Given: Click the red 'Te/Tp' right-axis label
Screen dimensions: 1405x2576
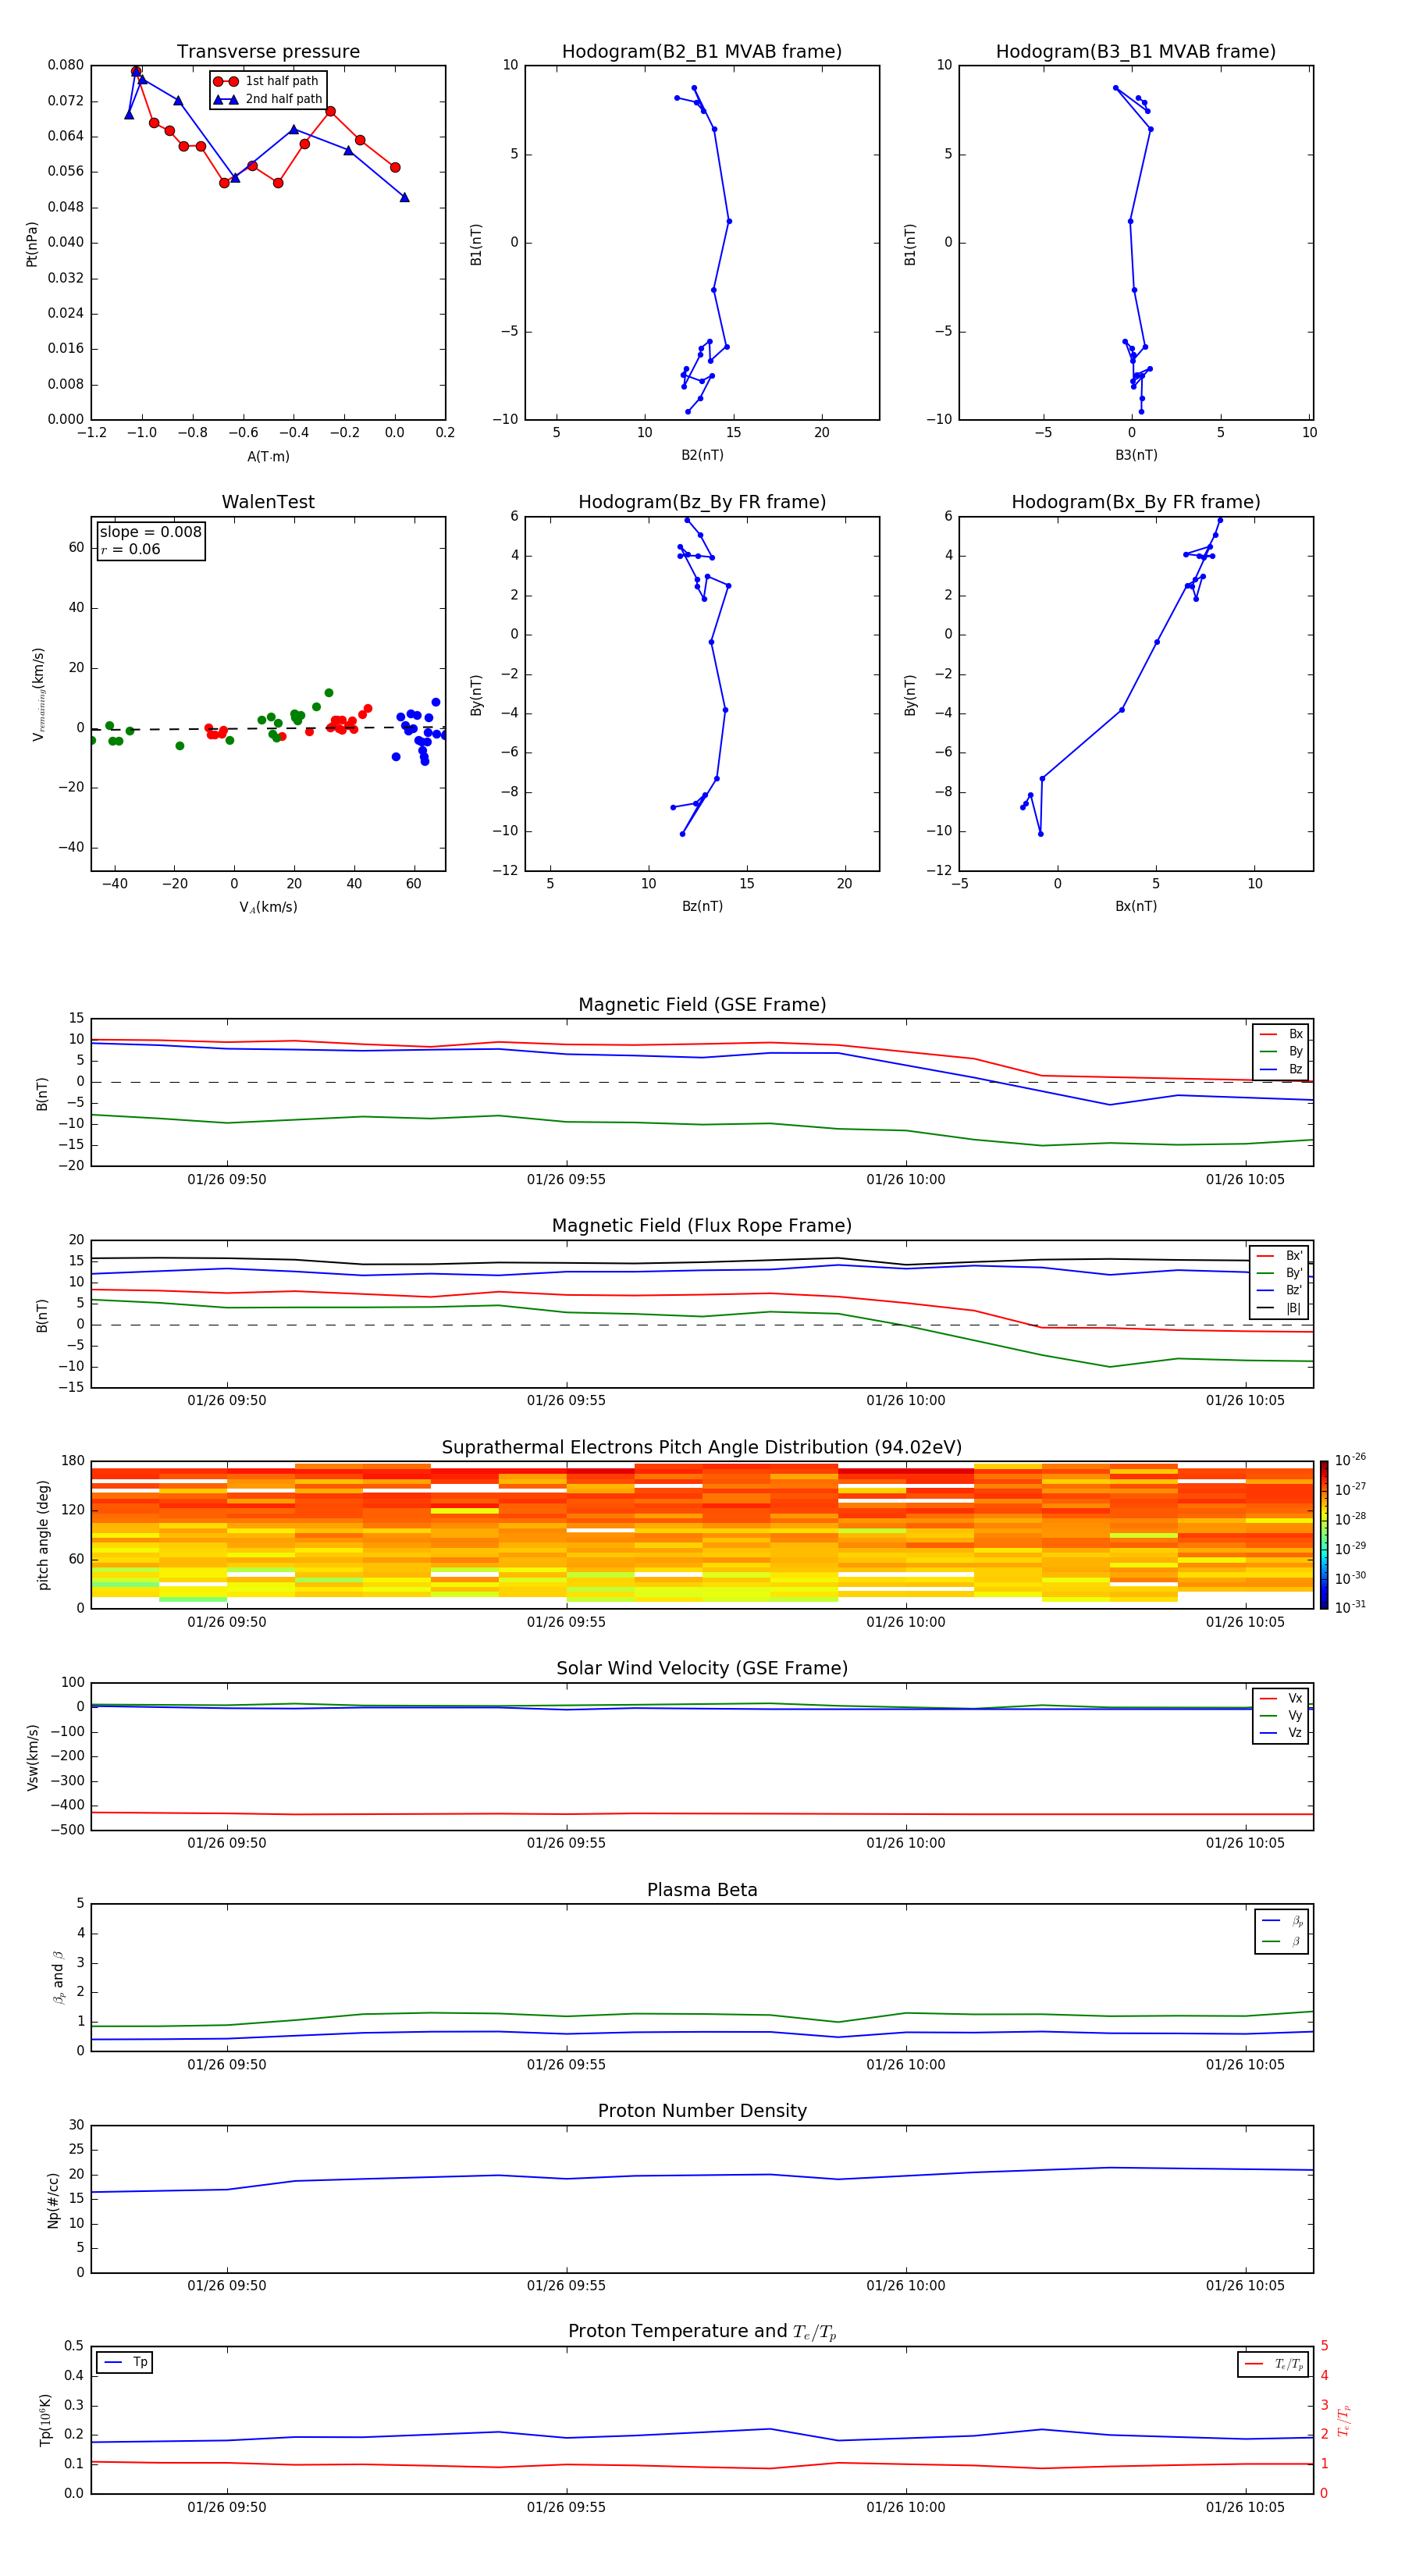Looking at the screenshot, I should [1343, 2420].
